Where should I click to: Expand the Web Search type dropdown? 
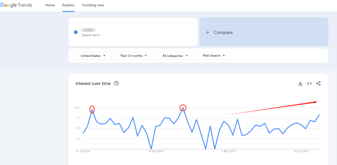tap(213, 56)
